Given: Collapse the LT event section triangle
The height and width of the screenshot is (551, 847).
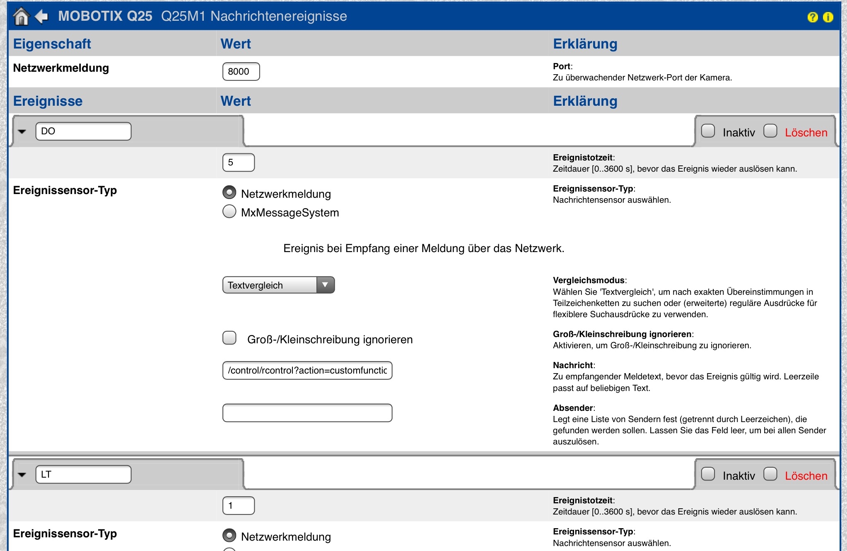Looking at the screenshot, I should [22, 475].
